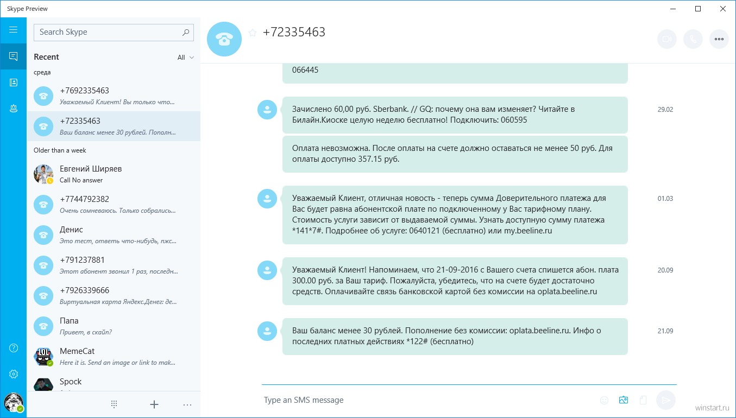This screenshot has width=736, height=418.
Task: Click Евгений Ширяев's avatar photo
Action: point(43,174)
